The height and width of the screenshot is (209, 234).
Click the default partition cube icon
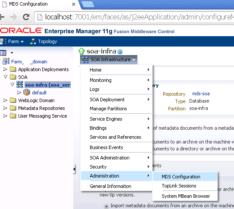tap(27, 92)
